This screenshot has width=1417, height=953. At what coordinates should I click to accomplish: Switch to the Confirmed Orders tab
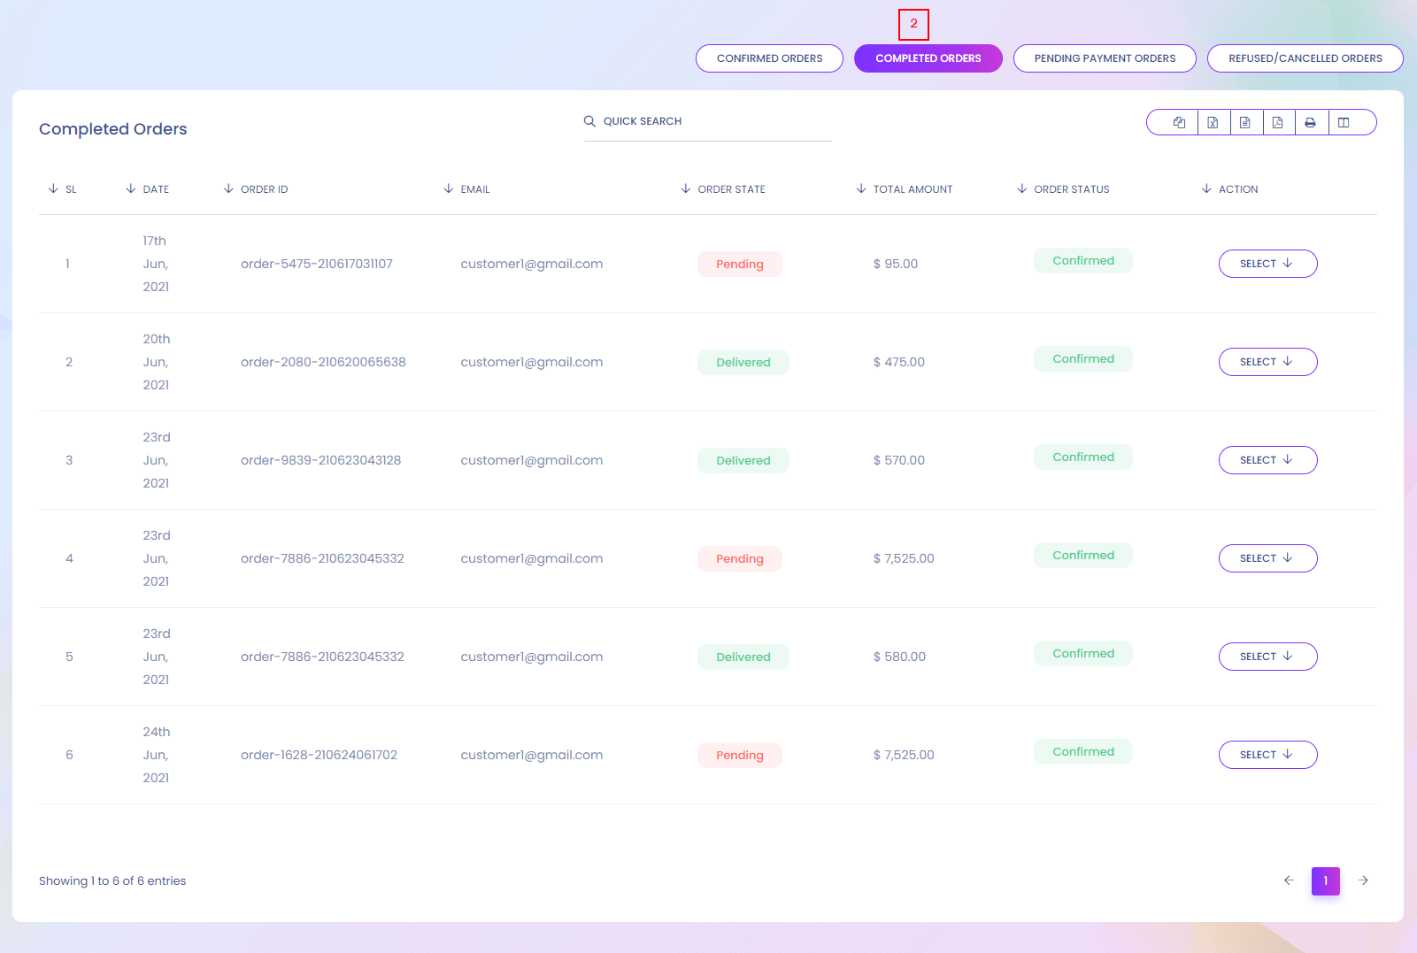(x=769, y=58)
